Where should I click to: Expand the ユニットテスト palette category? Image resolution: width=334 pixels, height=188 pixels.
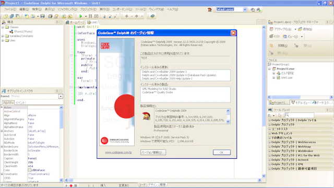coord(269,129)
